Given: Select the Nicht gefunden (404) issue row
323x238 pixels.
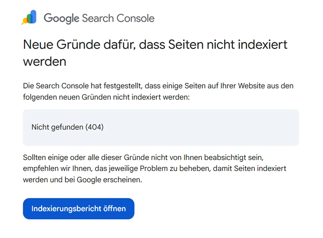Looking at the screenshot, I should coord(68,127).
